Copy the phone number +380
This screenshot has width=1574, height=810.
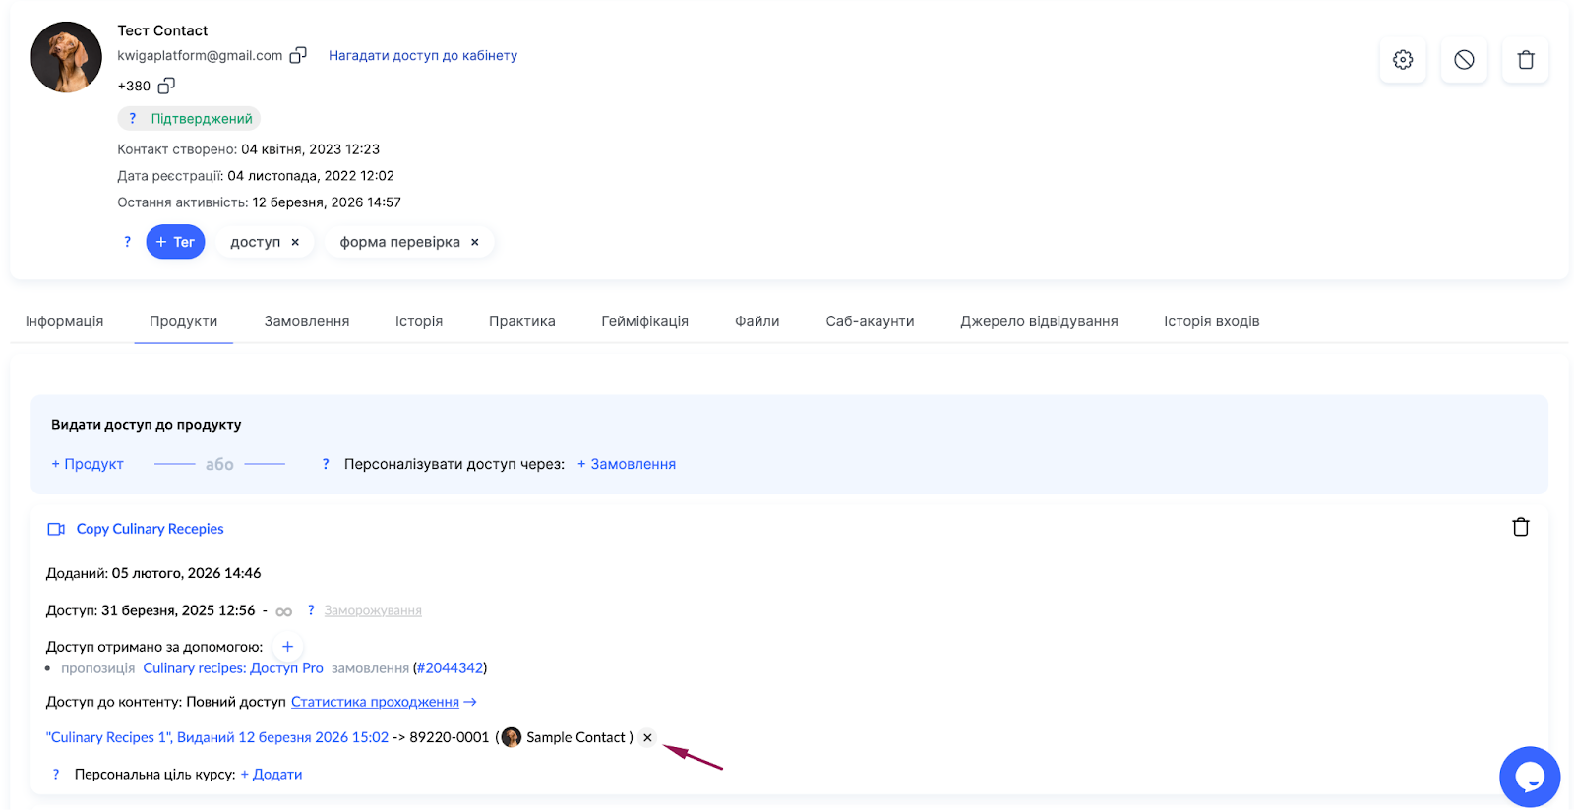point(166,86)
